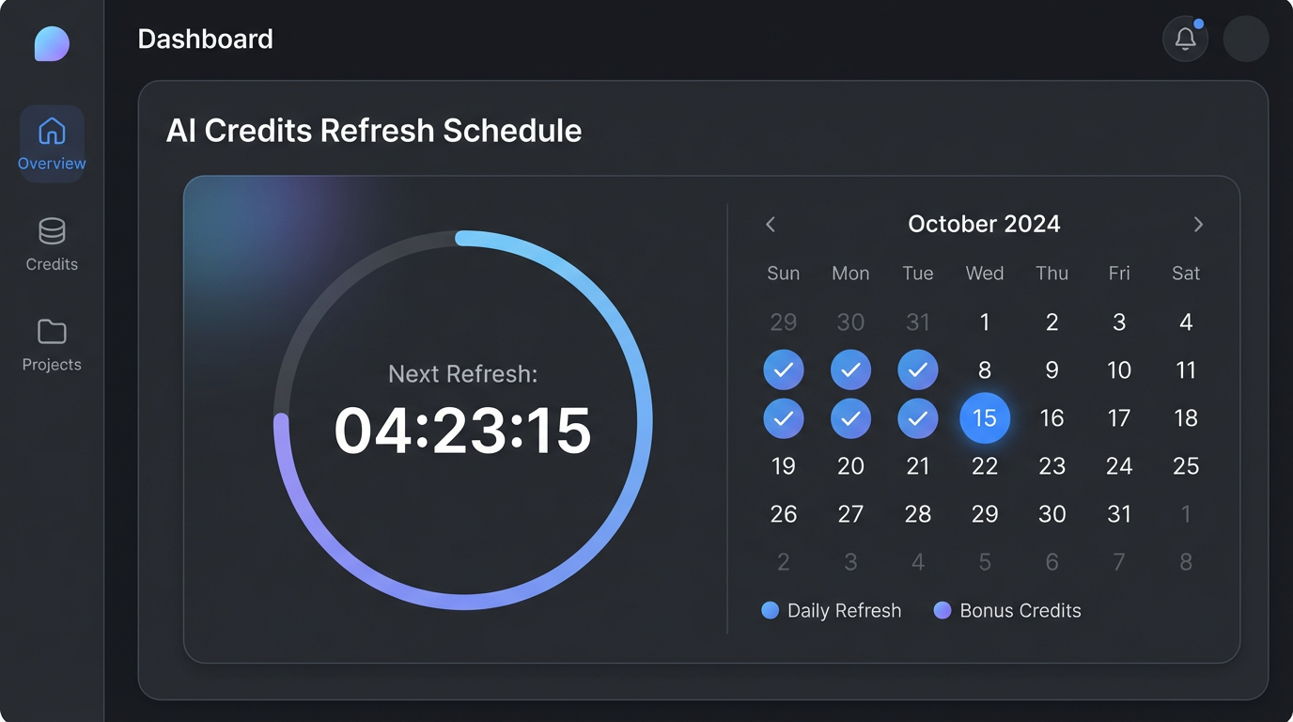Click the Bonus Credits legend dot
Image resolution: width=1293 pixels, height=722 pixels.
[942, 610]
